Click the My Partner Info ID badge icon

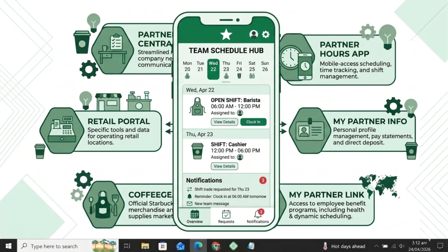point(310,130)
